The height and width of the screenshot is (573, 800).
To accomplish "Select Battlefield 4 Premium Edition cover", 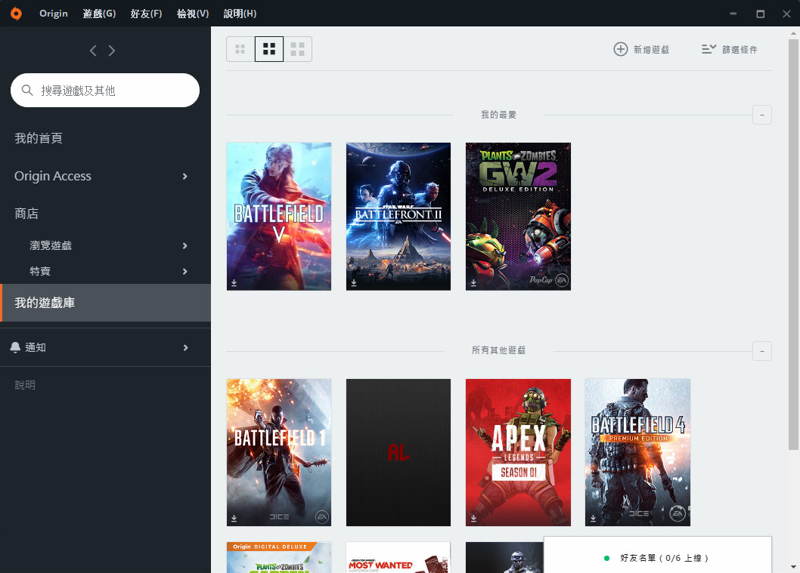I will click(637, 452).
